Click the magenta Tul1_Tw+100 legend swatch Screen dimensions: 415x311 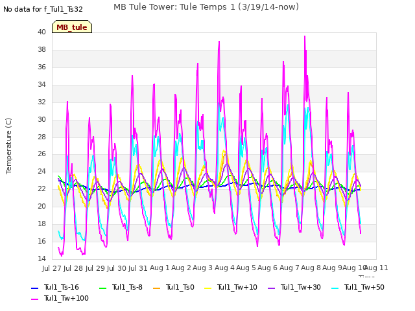pos(35,299)
